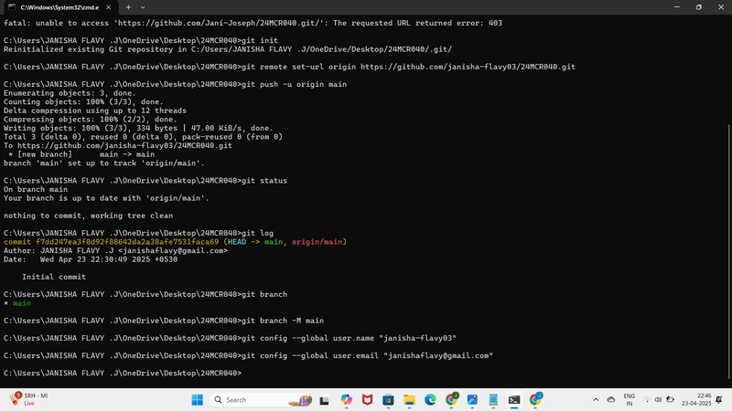Click the taskbar Search box
Viewport: 732px width, 411px height.
pos(262,400)
